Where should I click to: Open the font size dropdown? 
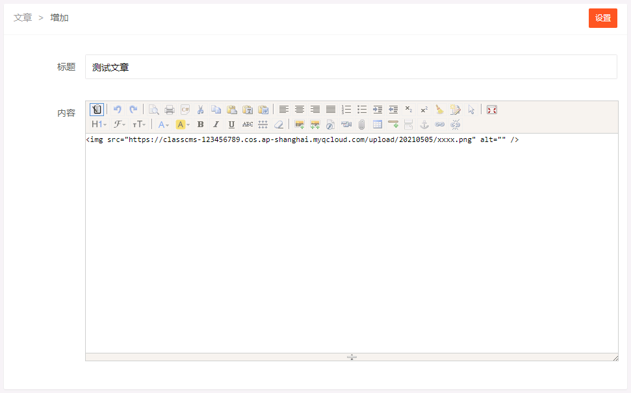point(139,125)
